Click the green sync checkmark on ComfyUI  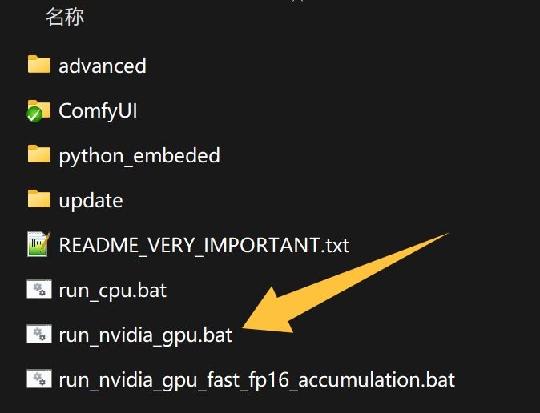coord(34,114)
